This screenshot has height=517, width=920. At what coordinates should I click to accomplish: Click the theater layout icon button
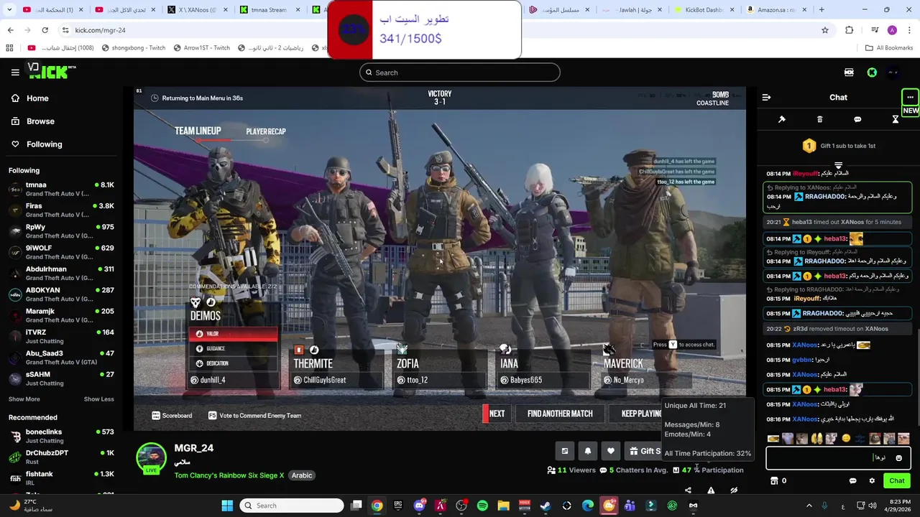pyautogui.click(x=564, y=451)
